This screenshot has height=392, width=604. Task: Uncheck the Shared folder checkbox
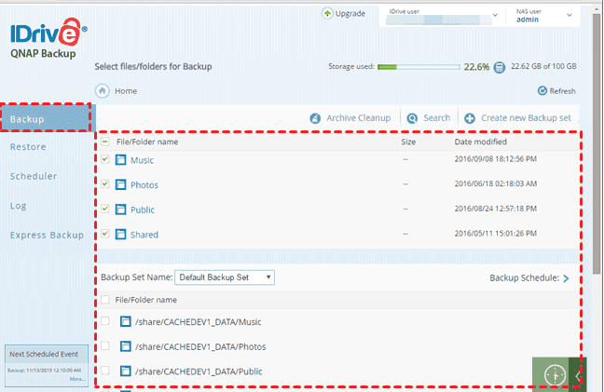coord(104,234)
